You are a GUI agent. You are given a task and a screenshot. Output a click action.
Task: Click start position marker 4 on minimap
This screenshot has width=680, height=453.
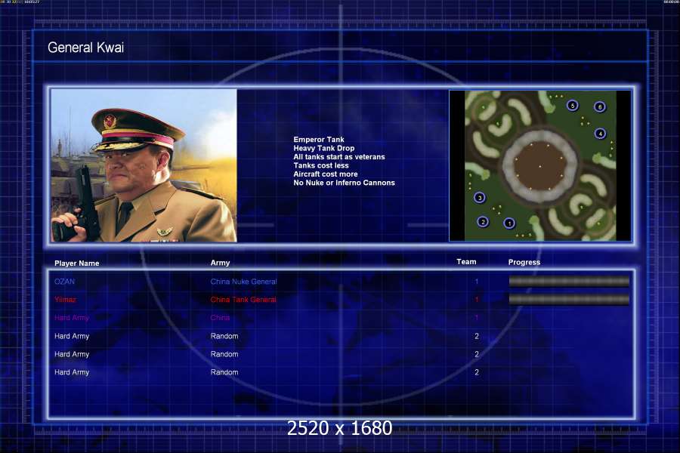[x=600, y=134]
